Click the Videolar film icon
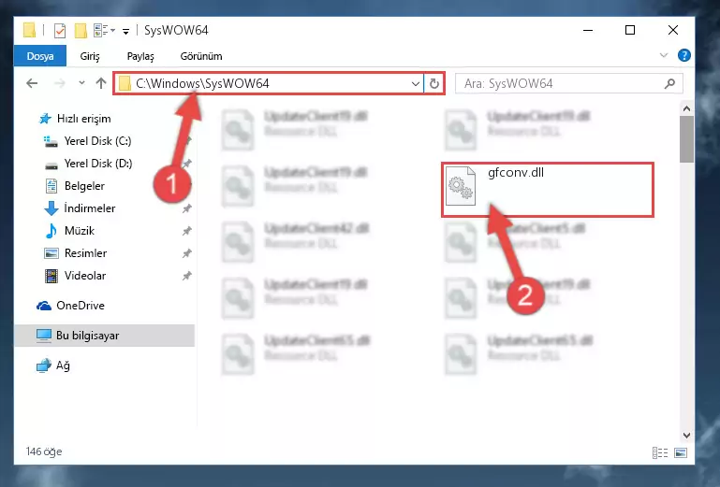The width and height of the screenshot is (720, 487). point(51,276)
